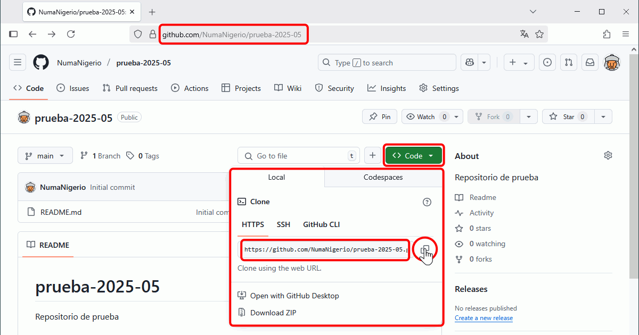Focus the Go to file search box

pyautogui.click(x=299, y=156)
